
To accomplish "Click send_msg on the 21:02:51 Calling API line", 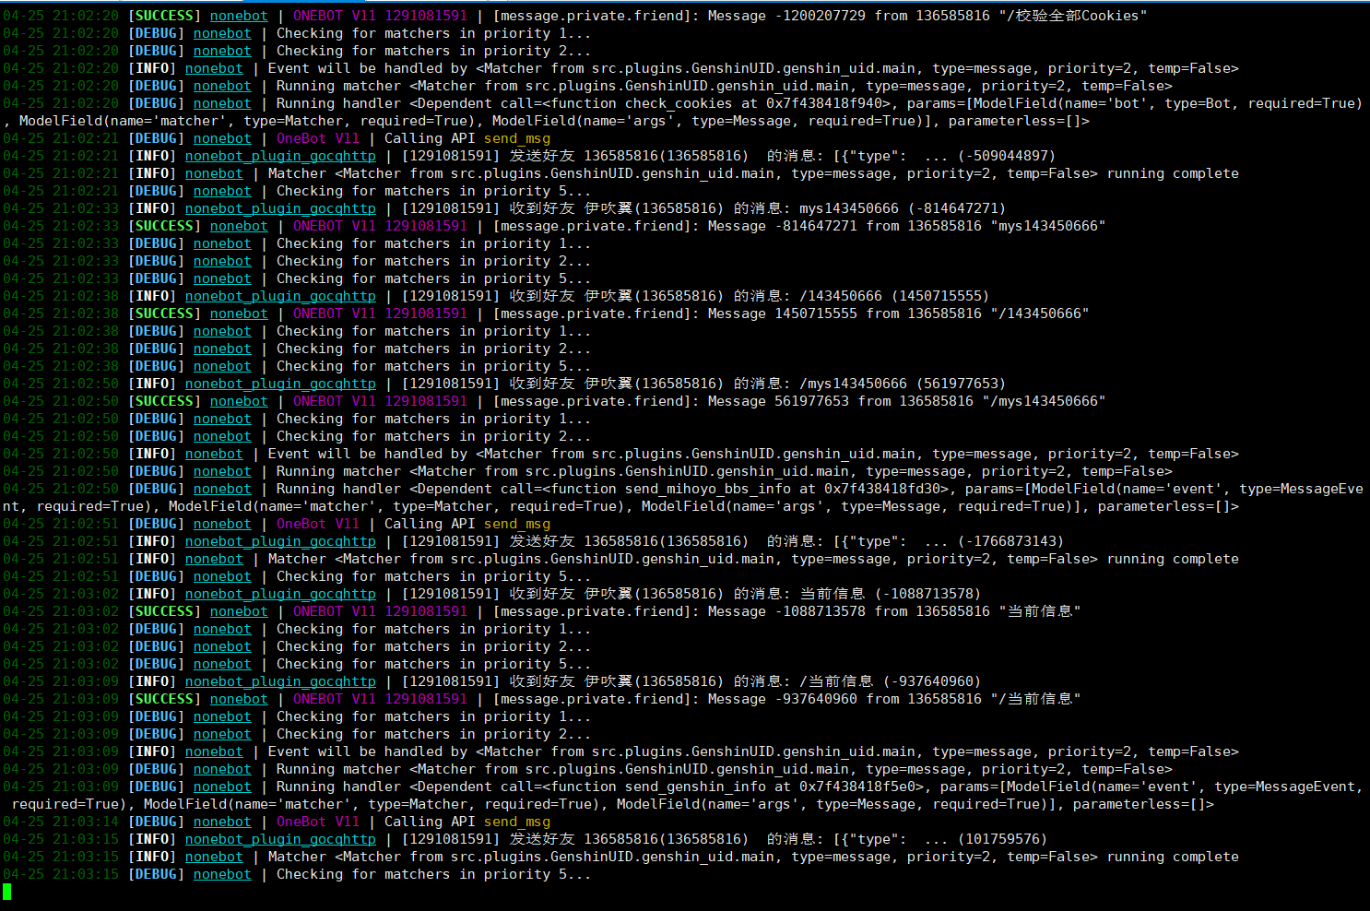I will (x=516, y=524).
